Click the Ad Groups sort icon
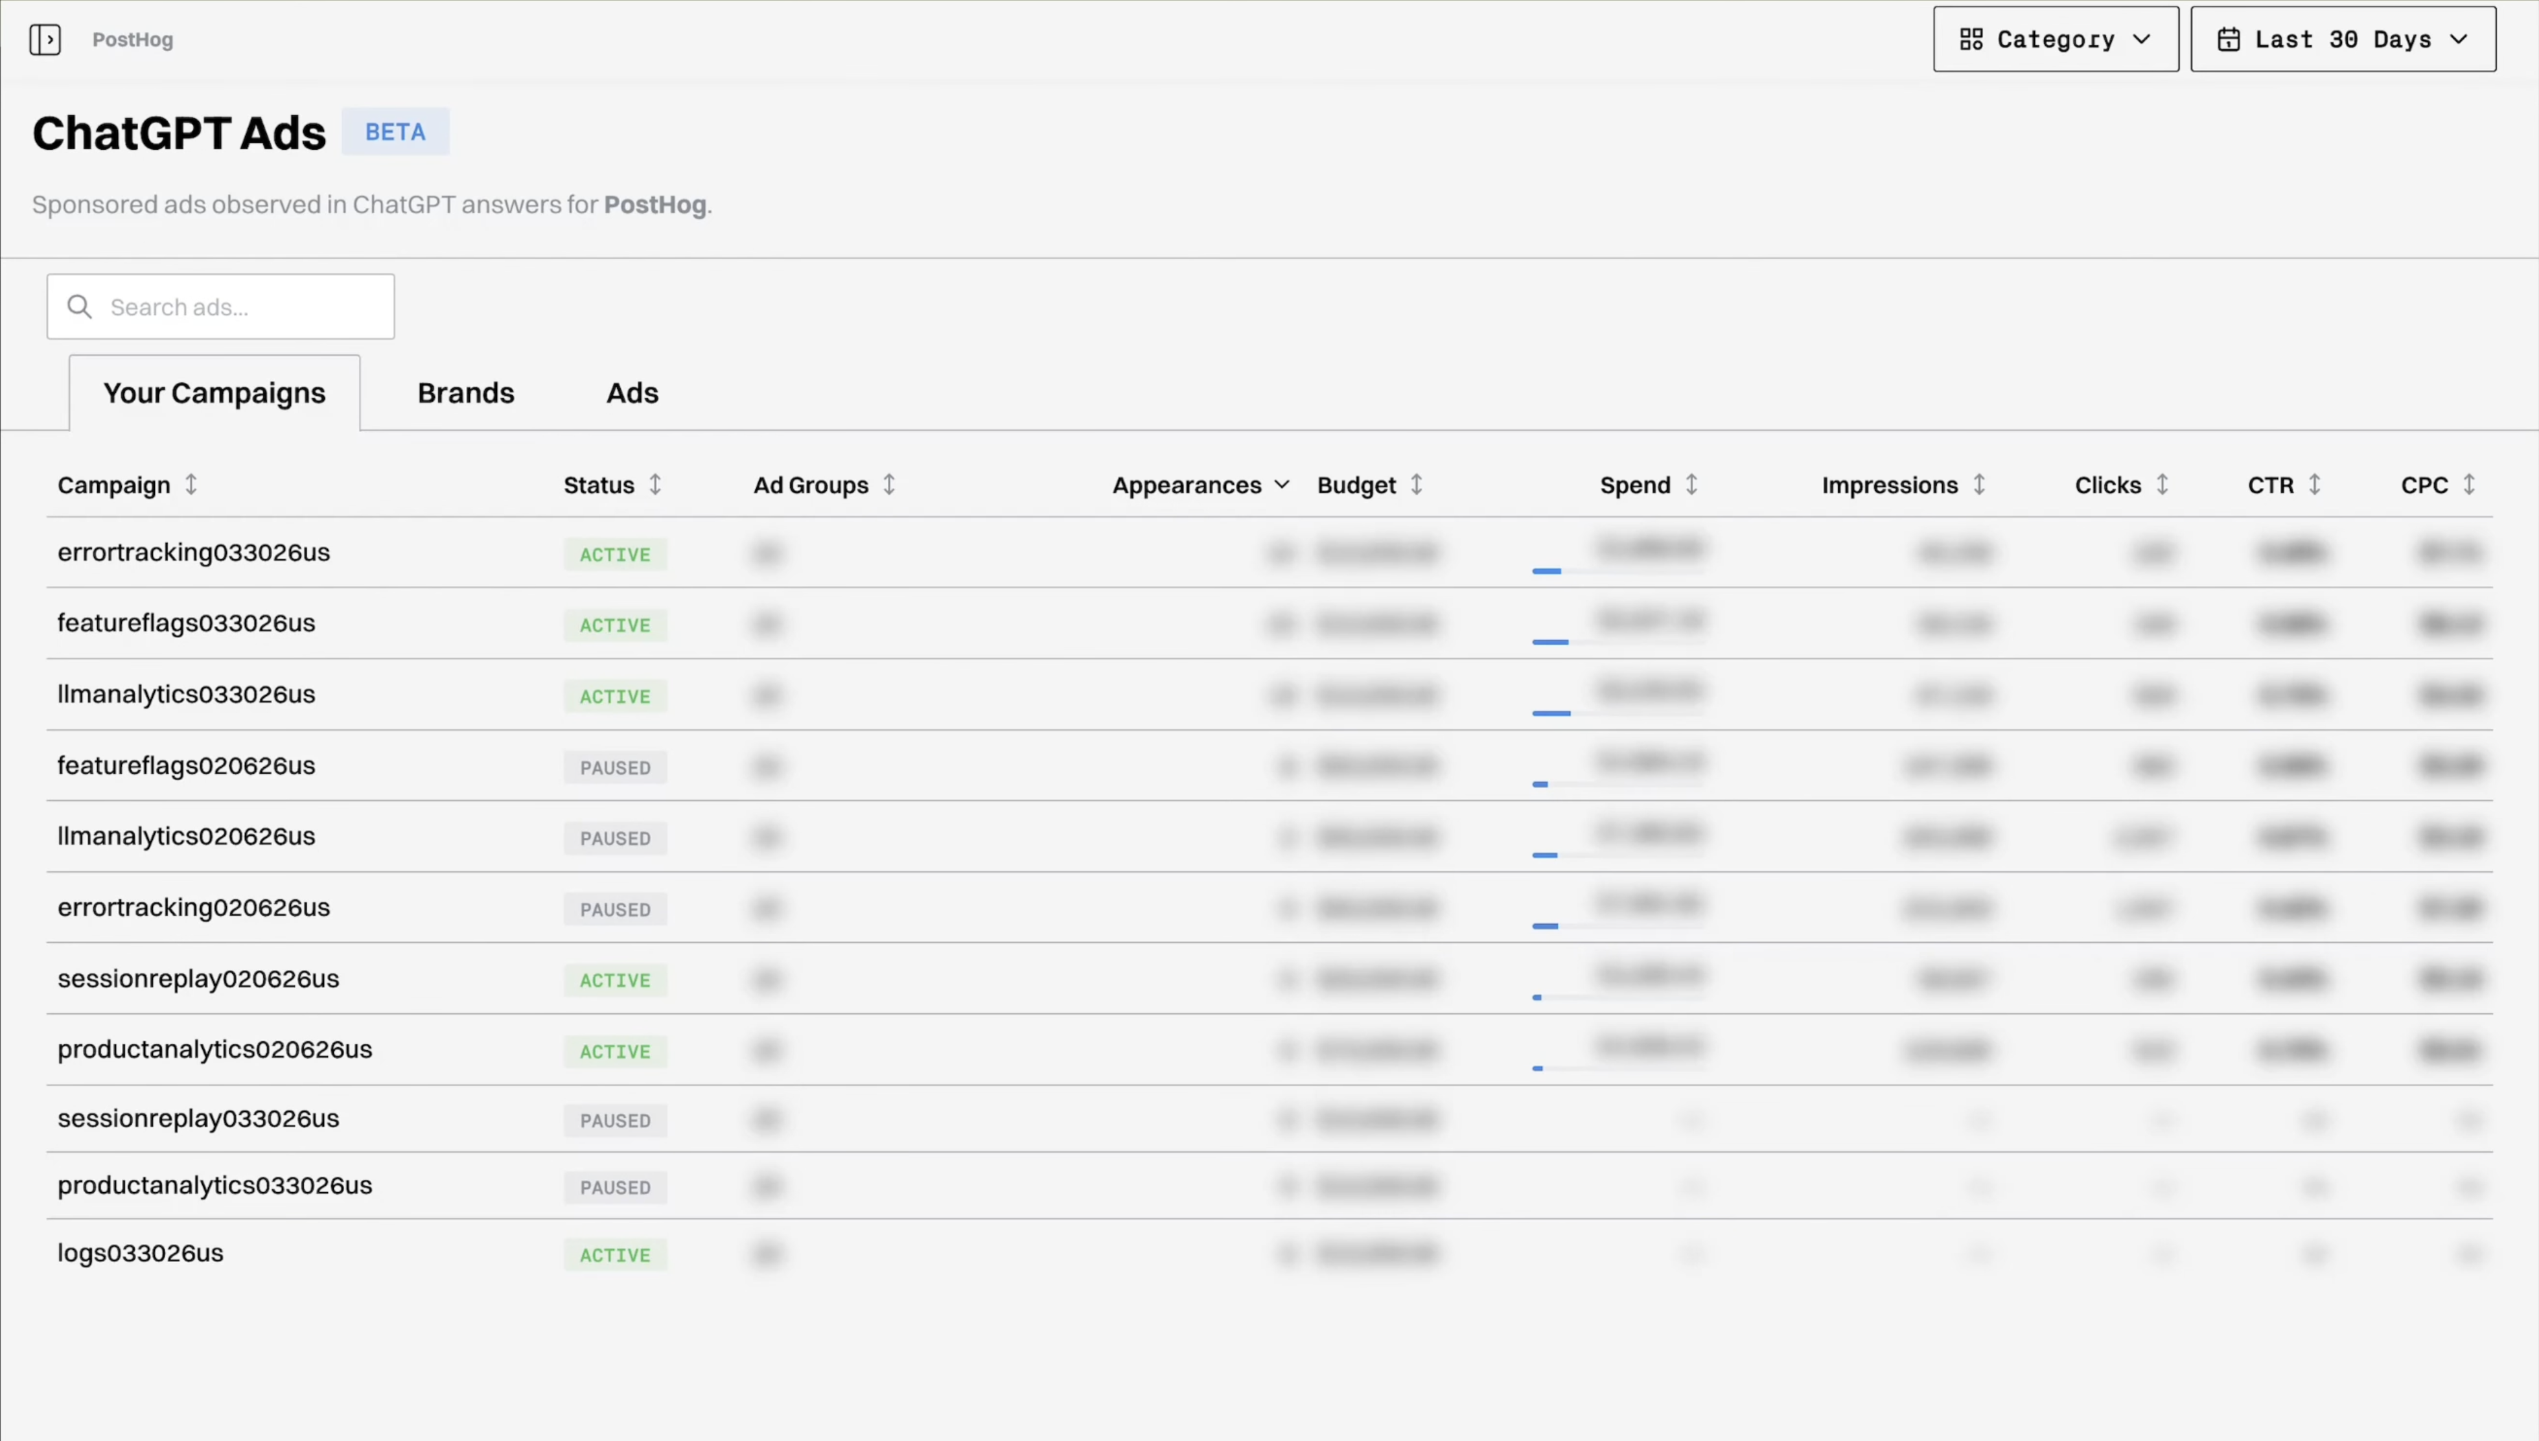The width and height of the screenshot is (2539, 1441). coord(889,484)
